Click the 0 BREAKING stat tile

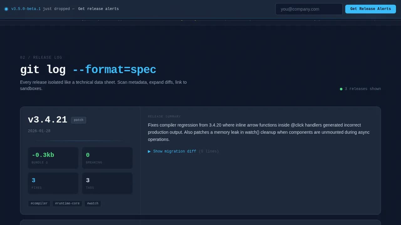(107, 158)
